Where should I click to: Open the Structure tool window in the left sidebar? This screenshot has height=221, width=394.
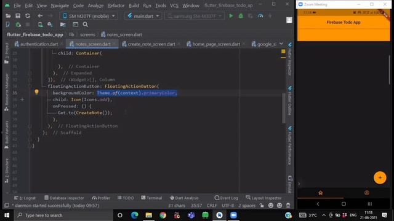pos(7,171)
